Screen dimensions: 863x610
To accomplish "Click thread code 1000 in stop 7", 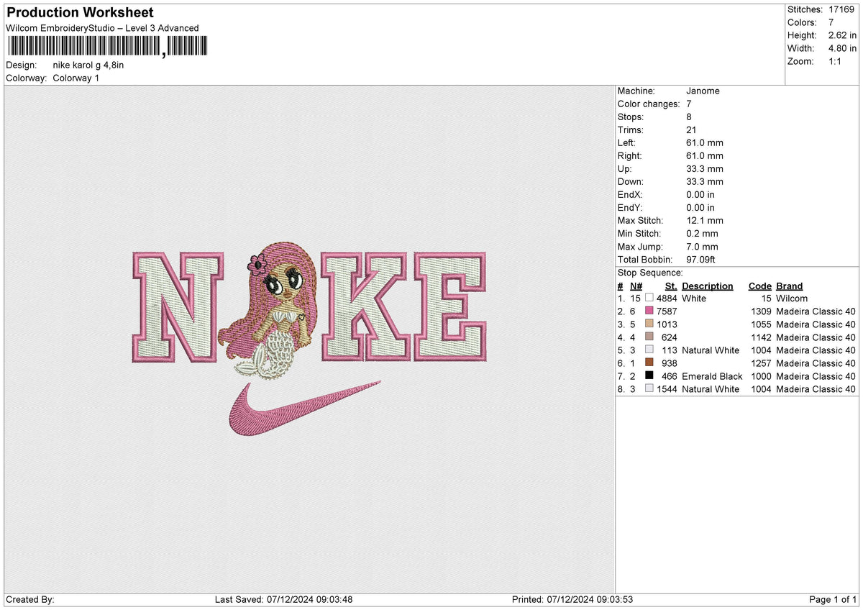I will 760,375.
